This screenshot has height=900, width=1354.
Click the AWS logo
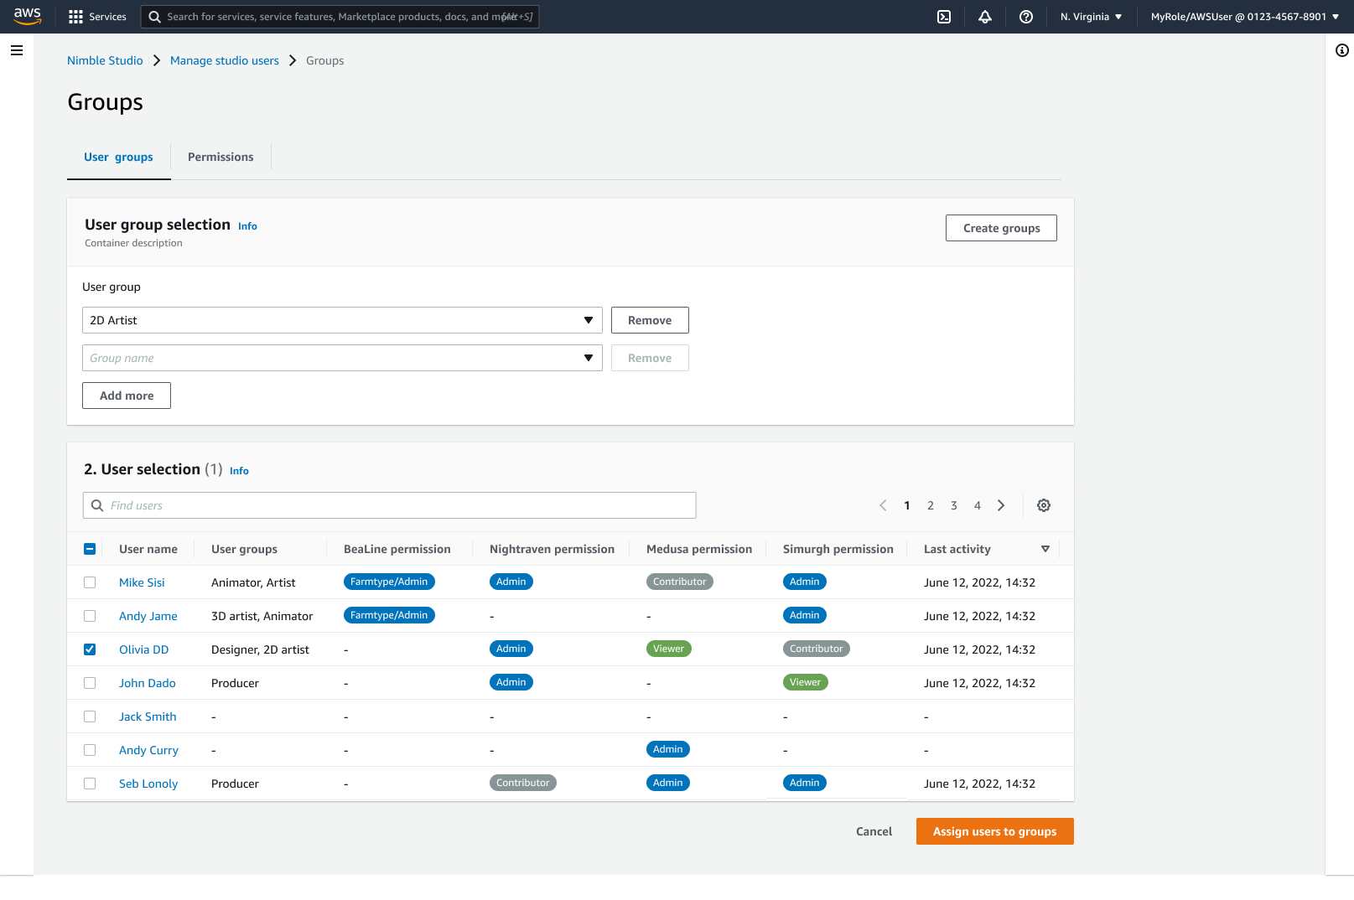tap(27, 16)
